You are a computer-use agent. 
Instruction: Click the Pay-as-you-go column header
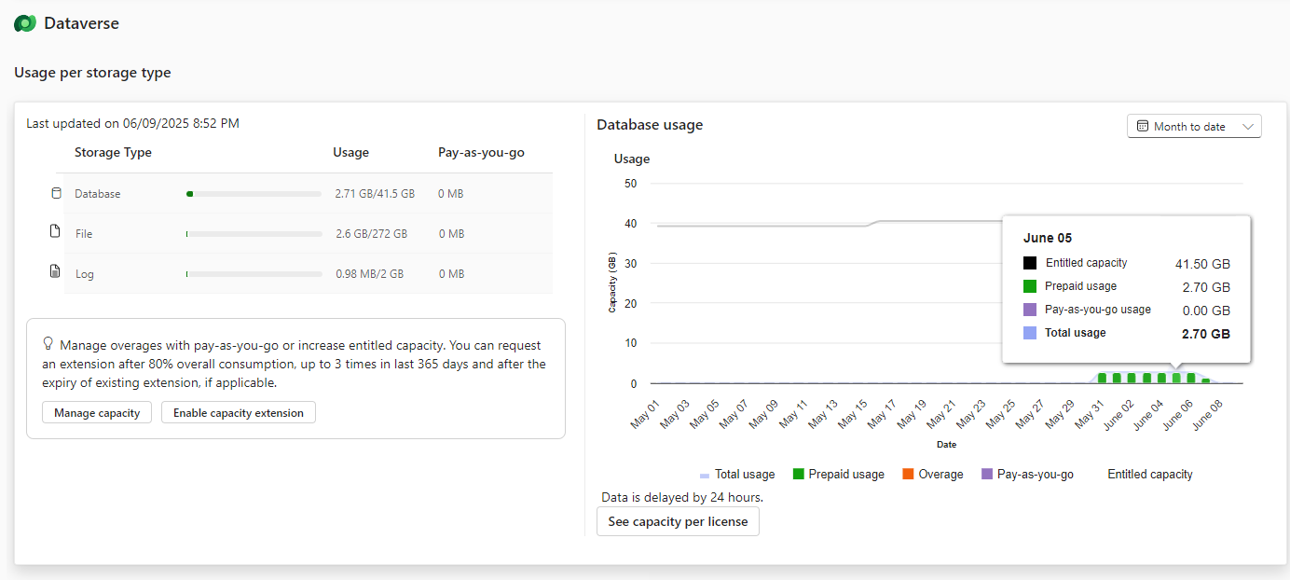(x=481, y=152)
